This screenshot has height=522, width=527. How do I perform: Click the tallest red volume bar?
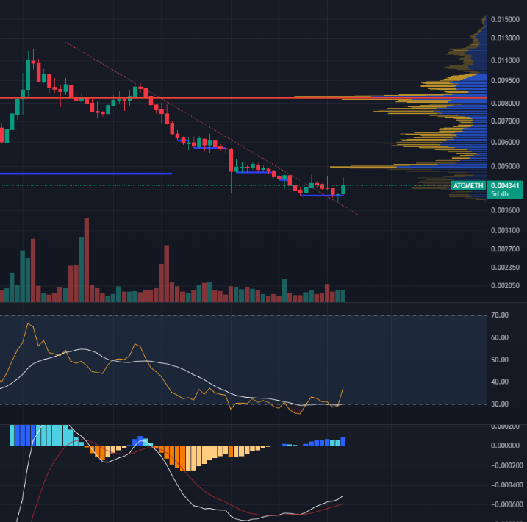[87, 260]
